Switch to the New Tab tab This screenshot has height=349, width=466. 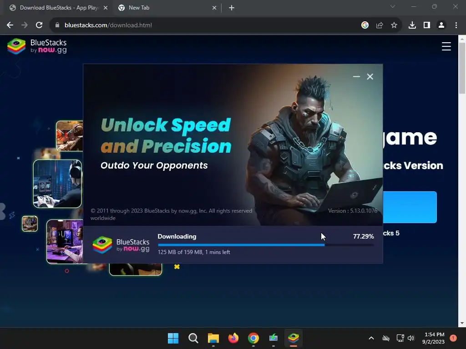[x=167, y=8]
